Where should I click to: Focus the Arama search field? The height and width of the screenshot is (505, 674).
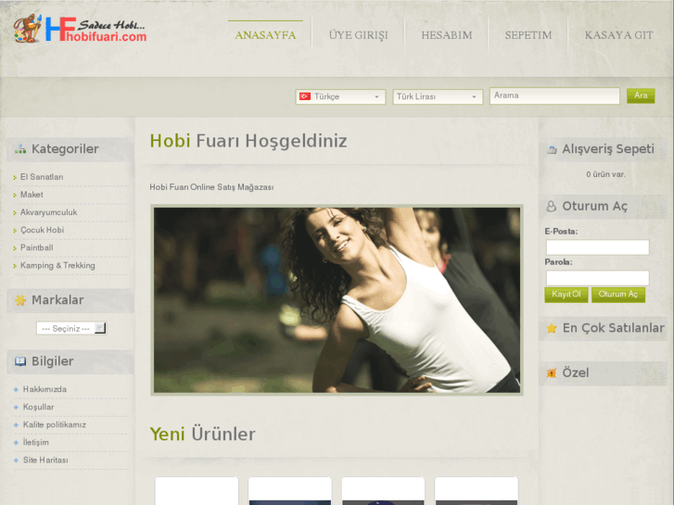pos(554,95)
